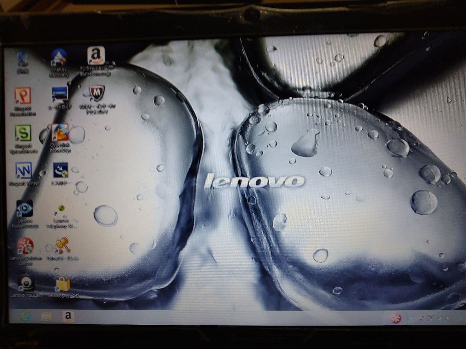Viewport: 466px width, 349px height.
Task: Open the dark blue shortcut beside Kingsoft Writer
Action: 61,174
